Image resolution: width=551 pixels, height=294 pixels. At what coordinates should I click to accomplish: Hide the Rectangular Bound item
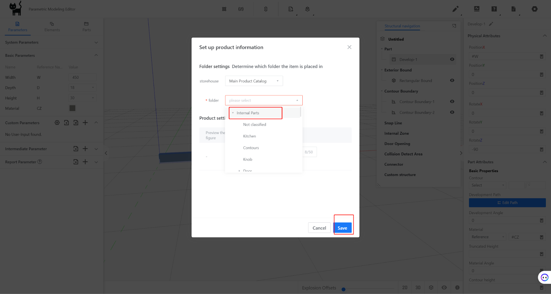tap(452, 81)
